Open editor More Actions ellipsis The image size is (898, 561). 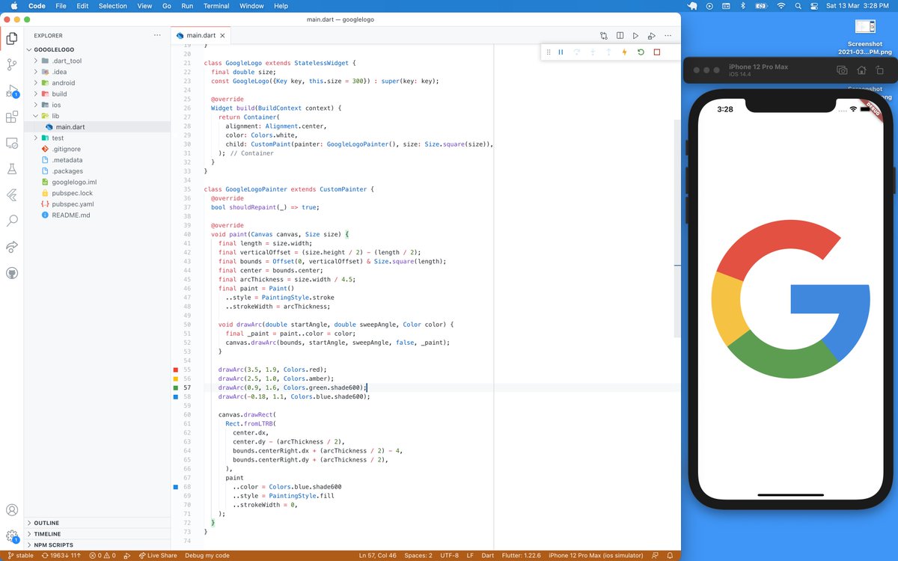(x=668, y=35)
